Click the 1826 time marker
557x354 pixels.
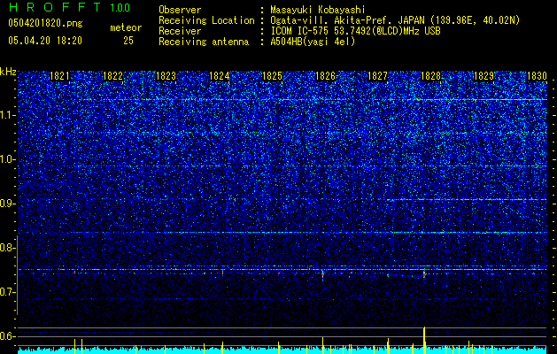[325, 76]
